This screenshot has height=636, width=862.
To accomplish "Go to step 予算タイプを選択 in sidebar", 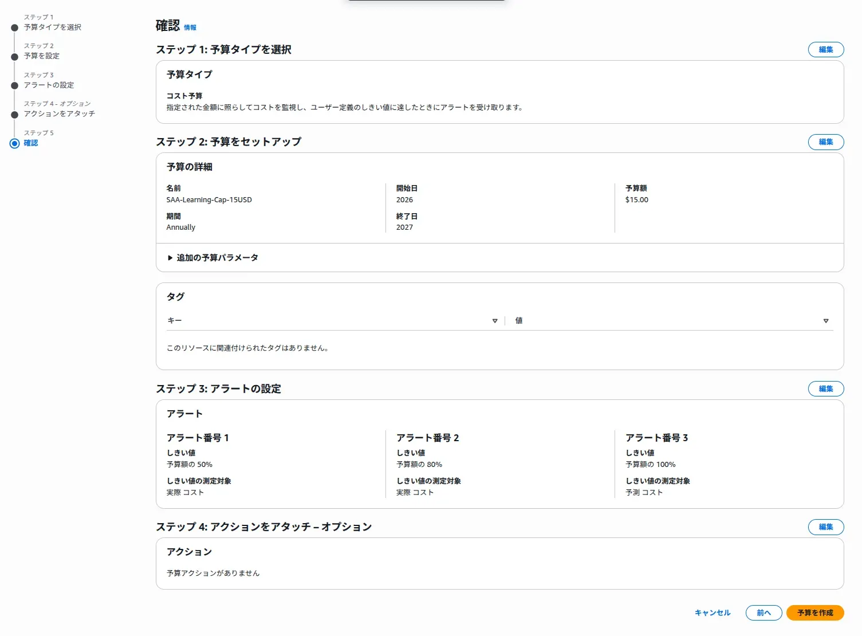I will coord(53,28).
